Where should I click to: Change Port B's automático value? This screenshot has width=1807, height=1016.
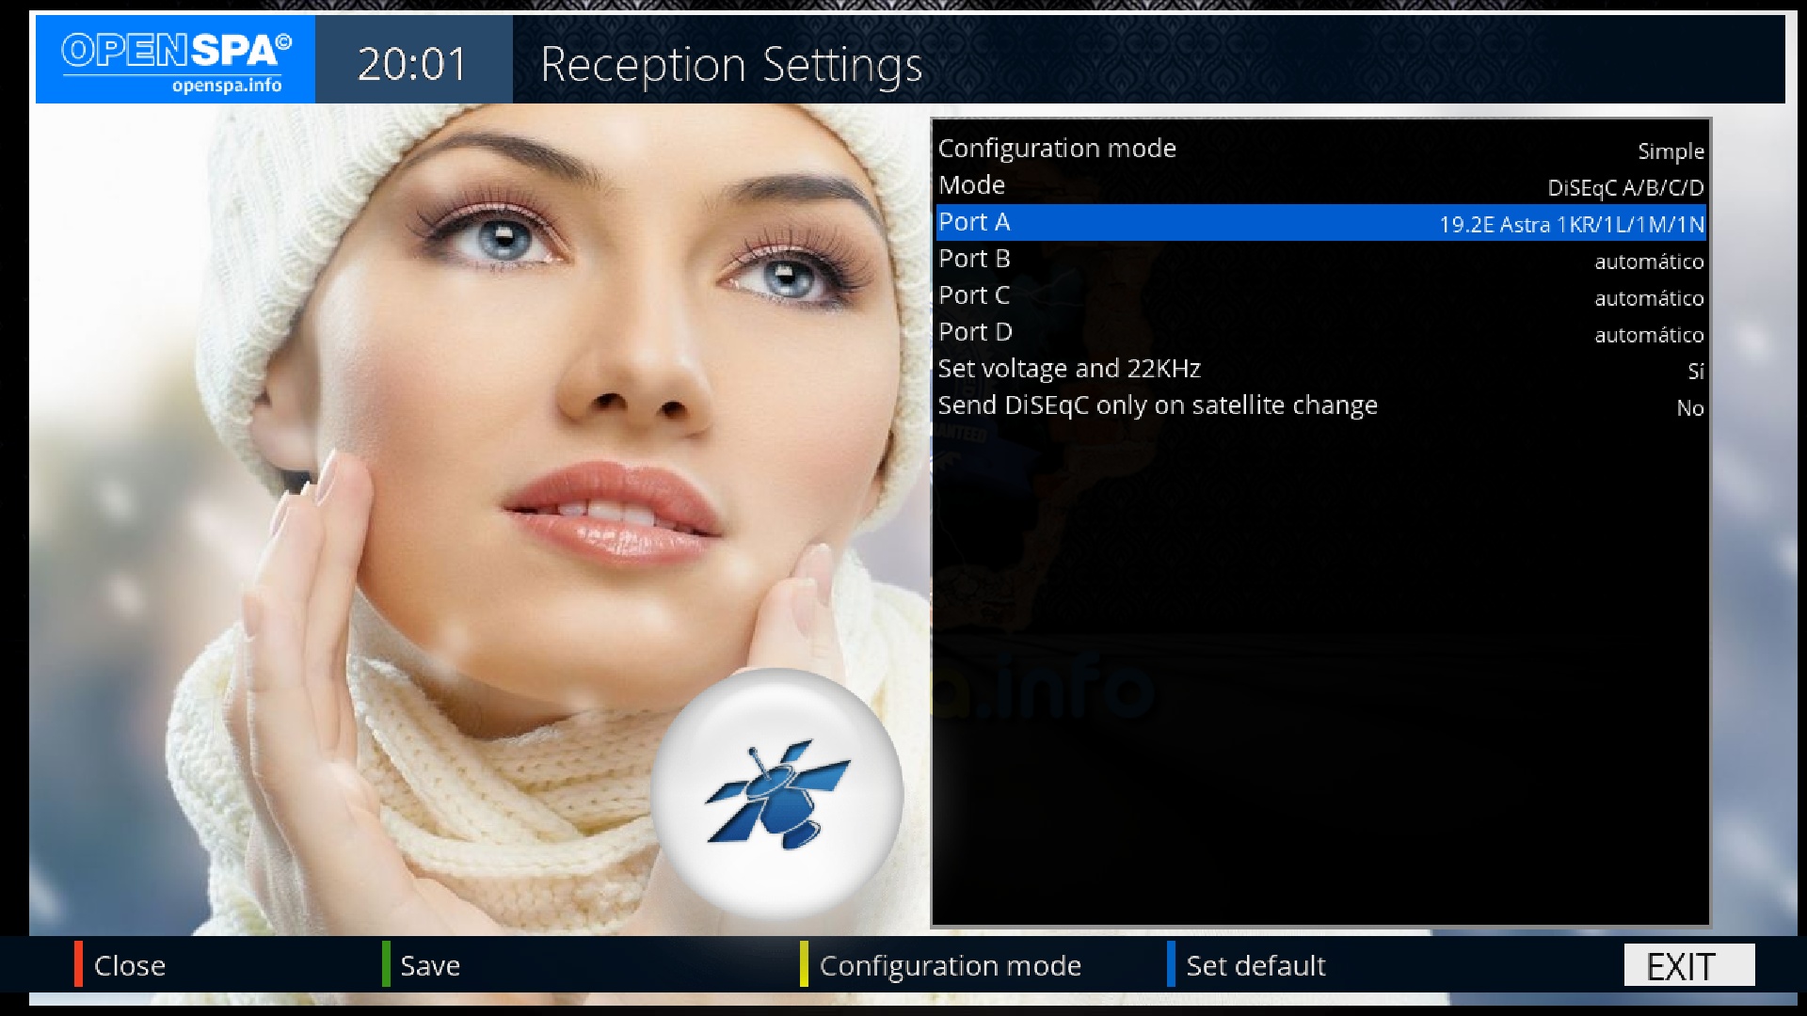click(1649, 262)
